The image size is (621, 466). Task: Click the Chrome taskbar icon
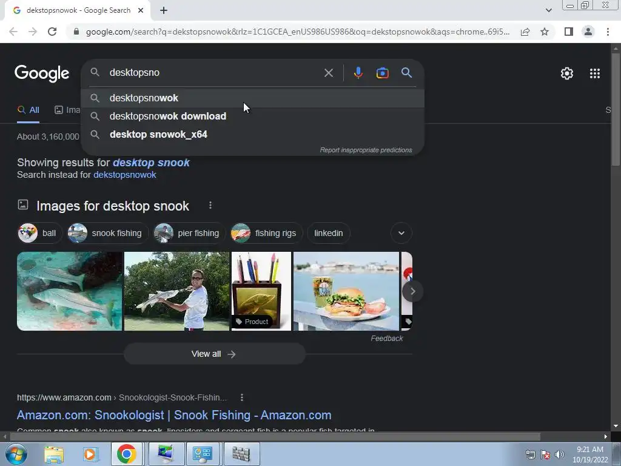(x=126, y=454)
